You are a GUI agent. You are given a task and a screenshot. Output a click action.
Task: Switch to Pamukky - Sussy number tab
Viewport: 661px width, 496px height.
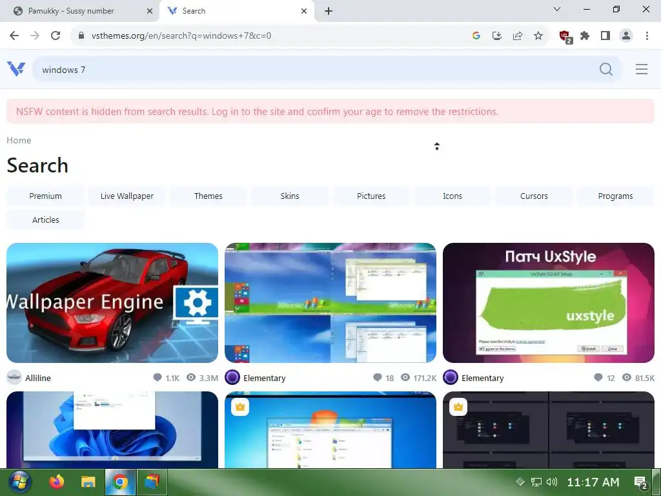(x=79, y=11)
